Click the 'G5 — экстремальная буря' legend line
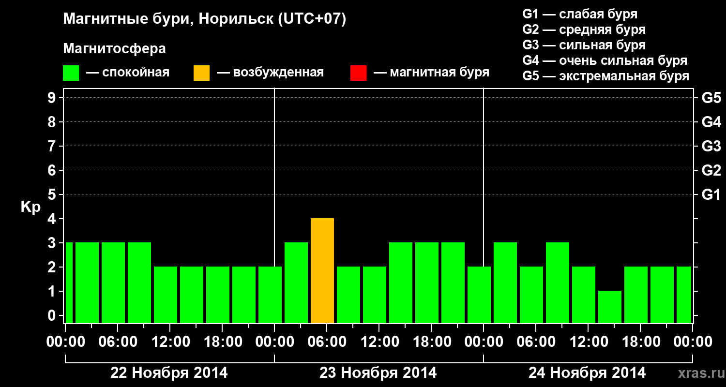Image resolution: width=726 pixels, height=387 pixels. [605, 76]
